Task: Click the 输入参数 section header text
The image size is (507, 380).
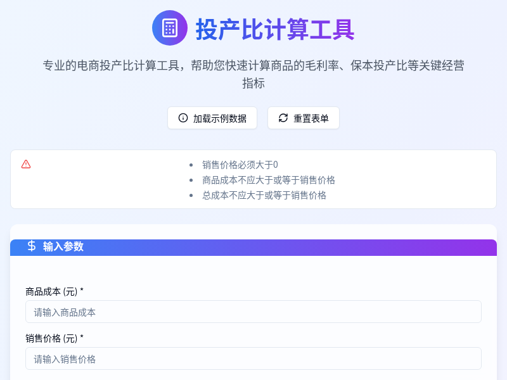Action: 63,246
